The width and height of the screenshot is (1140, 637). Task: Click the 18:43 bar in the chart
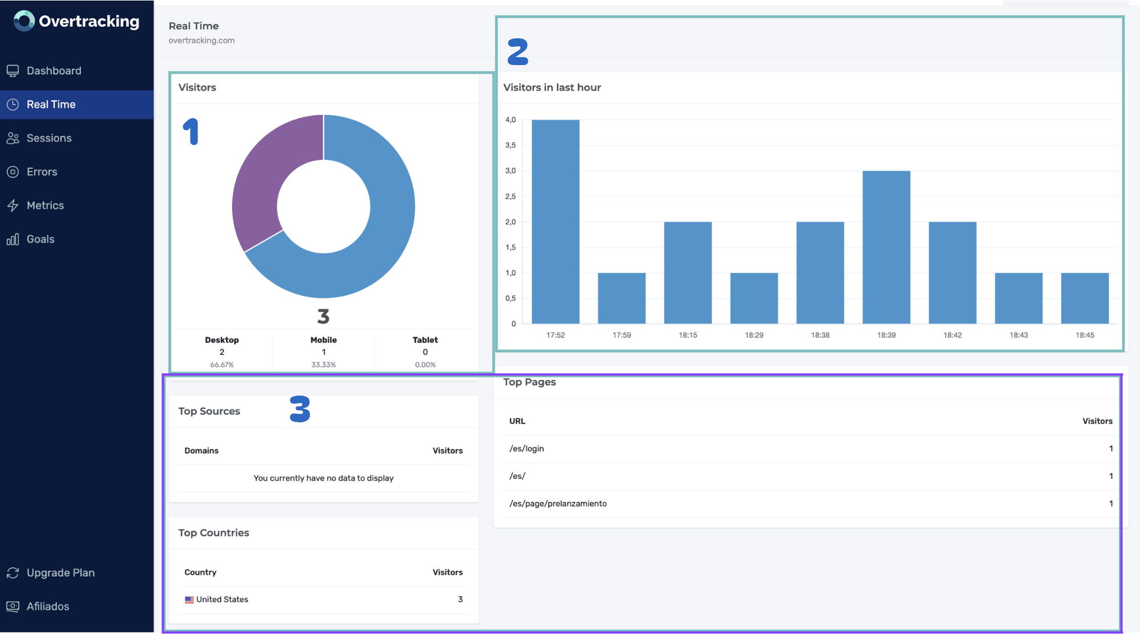[x=1018, y=298]
